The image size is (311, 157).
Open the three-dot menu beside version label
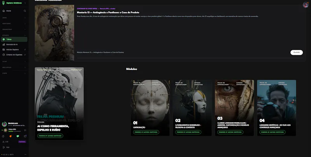pos(25,155)
